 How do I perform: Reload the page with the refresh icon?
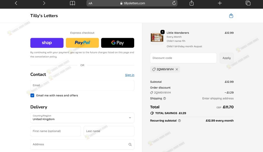point(174,3)
